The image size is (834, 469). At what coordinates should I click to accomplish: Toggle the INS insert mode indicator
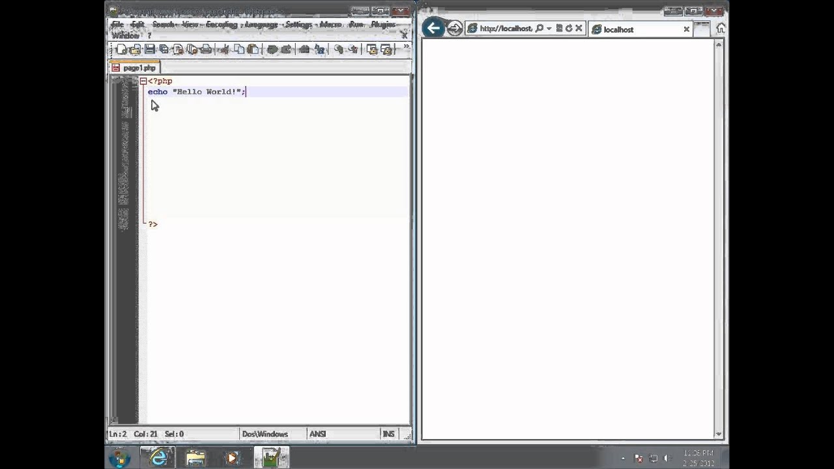(x=388, y=434)
